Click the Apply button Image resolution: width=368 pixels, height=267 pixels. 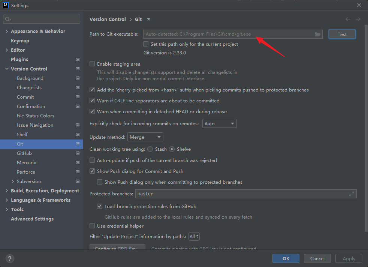[x=349, y=258]
